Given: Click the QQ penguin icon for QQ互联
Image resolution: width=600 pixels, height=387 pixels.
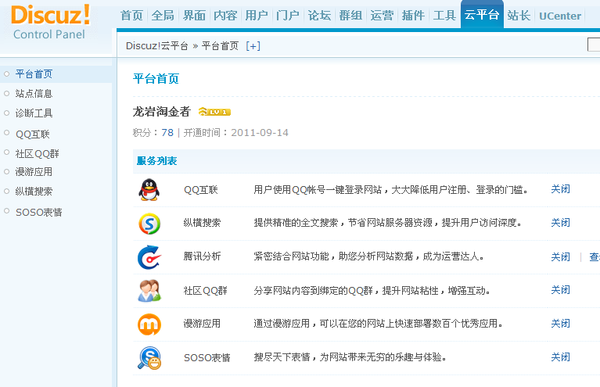Looking at the screenshot, I should pyautogui.click(x=149, y=190).
